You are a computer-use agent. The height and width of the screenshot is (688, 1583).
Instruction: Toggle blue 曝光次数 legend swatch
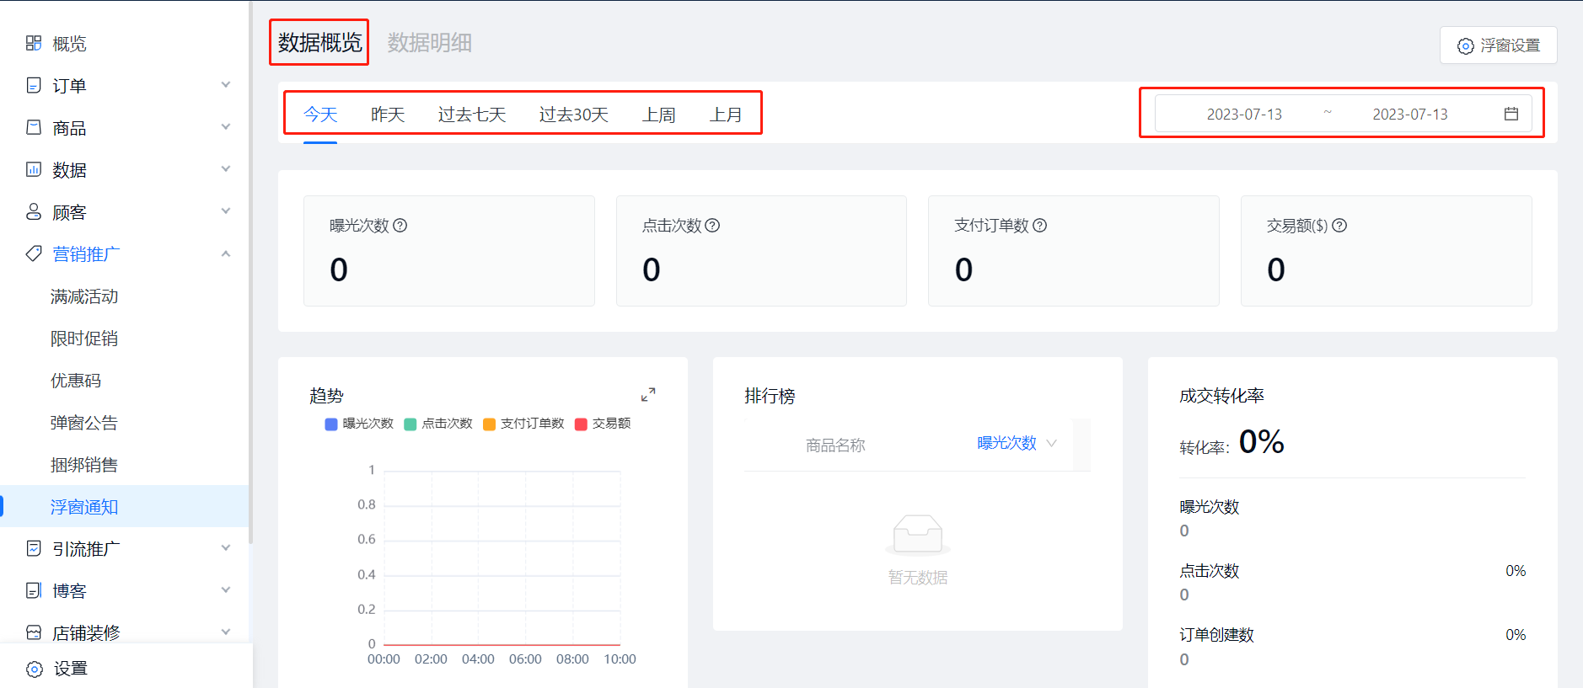pyautogui.click(x=331, y=424)
